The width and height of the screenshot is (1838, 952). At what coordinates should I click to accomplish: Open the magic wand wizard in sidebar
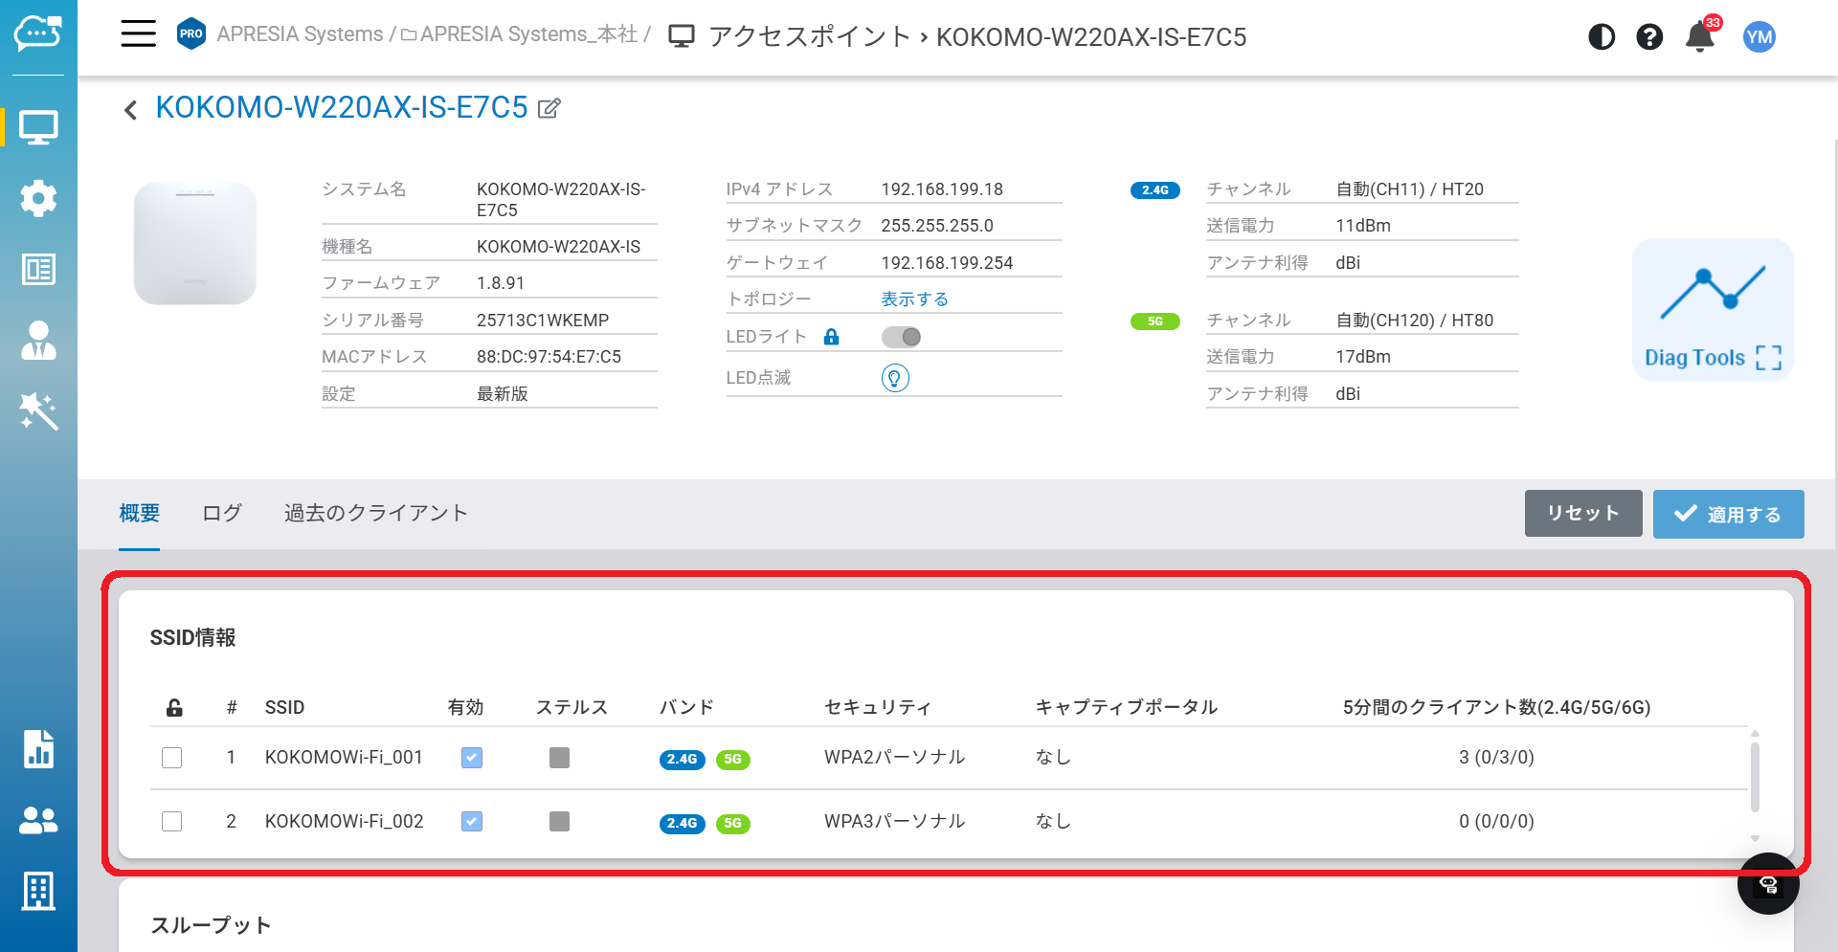pyautogui.click(x=38, y=411)
